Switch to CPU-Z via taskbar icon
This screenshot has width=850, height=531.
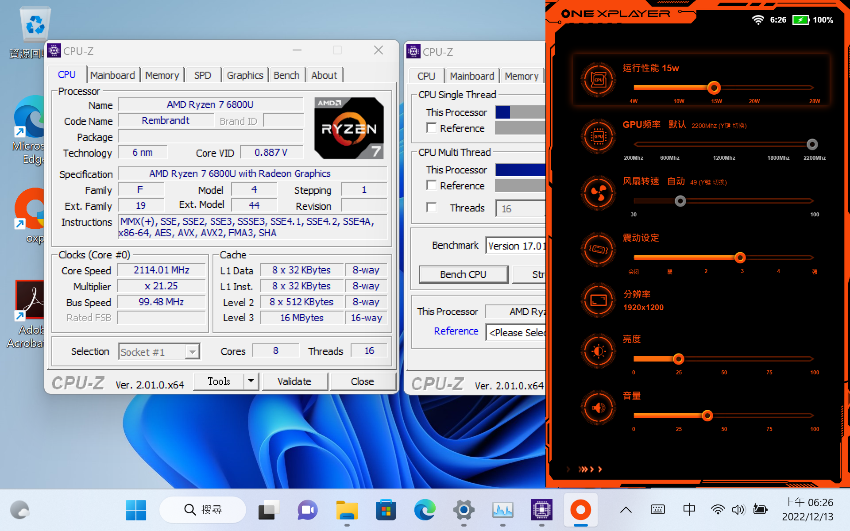tap(541, 510)
